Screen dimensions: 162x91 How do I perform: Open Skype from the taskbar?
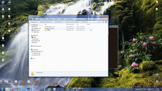pyautogui.click(x=23, y=89)
